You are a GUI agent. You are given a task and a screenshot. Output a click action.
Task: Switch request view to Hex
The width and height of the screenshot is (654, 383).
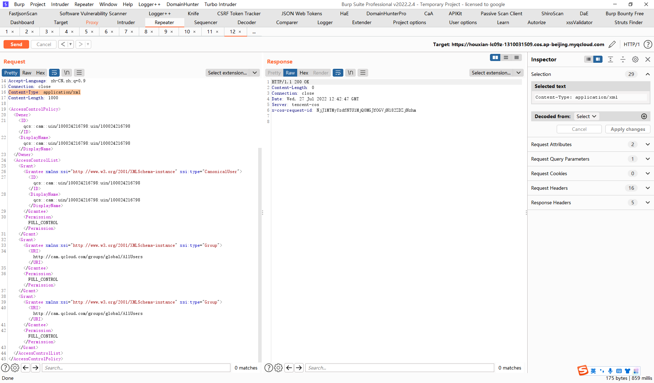click(40, 73)
